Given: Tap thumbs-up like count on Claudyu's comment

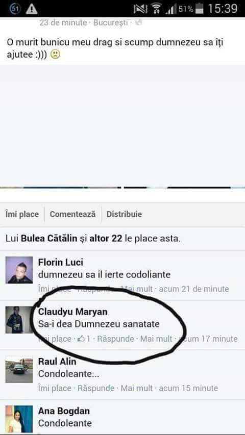Looking at the screenshot, I should [84, 339].
